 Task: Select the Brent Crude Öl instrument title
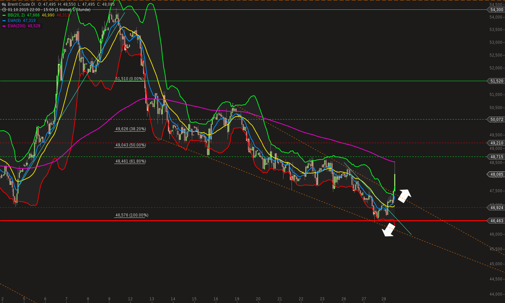pos(21,4)
